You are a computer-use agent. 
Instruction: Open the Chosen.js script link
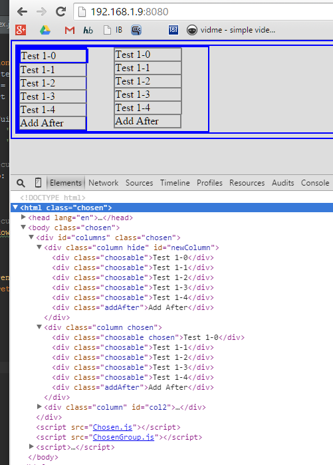(x=112, y=427)
